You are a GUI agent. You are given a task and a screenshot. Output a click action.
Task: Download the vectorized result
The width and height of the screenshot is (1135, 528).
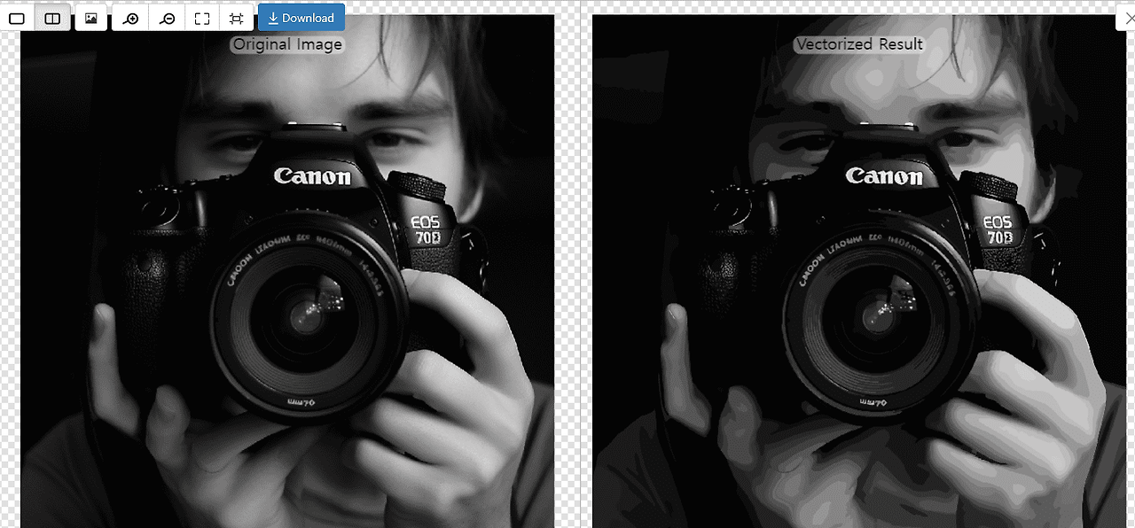tap(301, 18)
